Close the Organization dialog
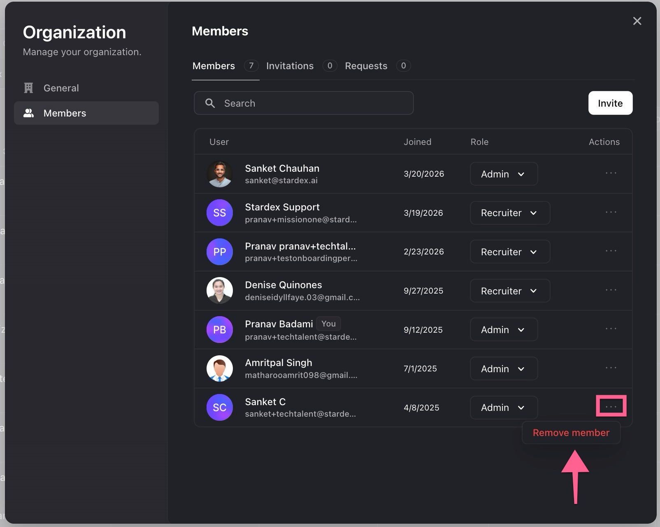 (637, 21)
